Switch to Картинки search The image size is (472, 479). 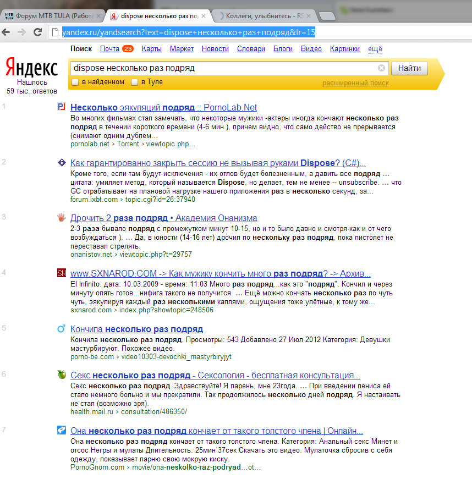pyautogui.click(x=345, y=49)
